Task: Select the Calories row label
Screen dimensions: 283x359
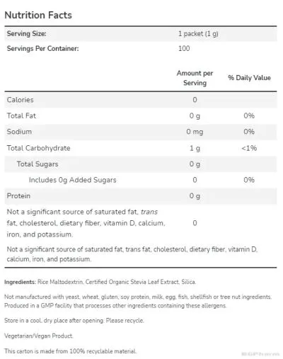Action: point(20,100)
